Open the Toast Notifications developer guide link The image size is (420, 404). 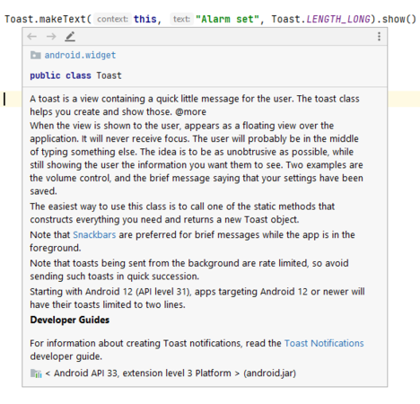point(324,343)
